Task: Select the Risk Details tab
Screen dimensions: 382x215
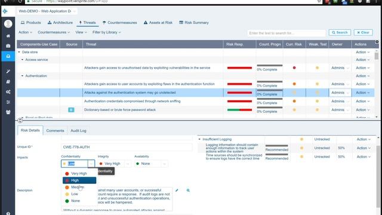Action: [x=30, y=130]
